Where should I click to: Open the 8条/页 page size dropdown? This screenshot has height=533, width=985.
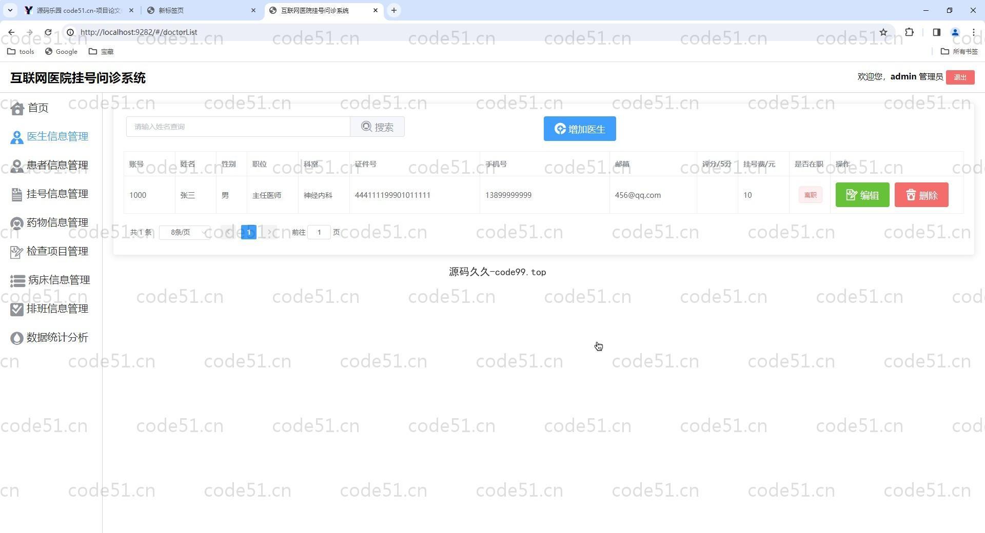coord(185,233)
